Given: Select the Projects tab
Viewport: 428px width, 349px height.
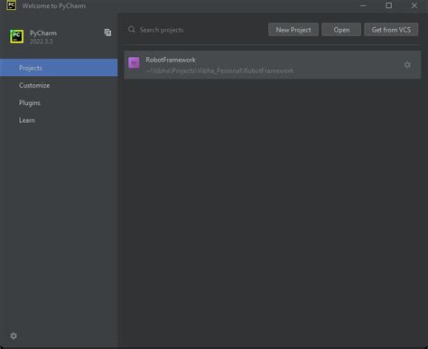Looking at the screenshot, I should (59, 68).
